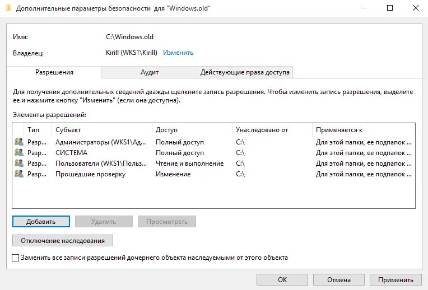Image resolution: width=428 pixels, height=290 pixels.
Task: Click 'Полный доступ' in Администраторы row
Action: [x=180, y=142]
